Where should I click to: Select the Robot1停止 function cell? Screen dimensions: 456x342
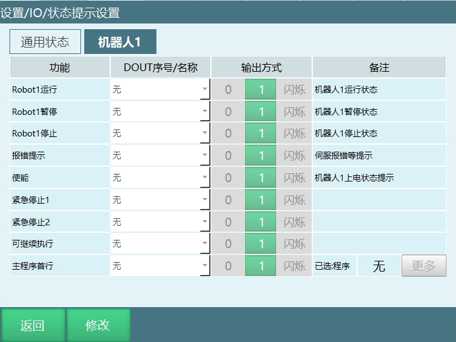60,133
